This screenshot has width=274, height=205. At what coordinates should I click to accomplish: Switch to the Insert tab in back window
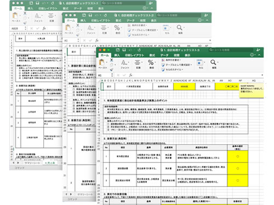pyautogui.click(x=30, y=8)
